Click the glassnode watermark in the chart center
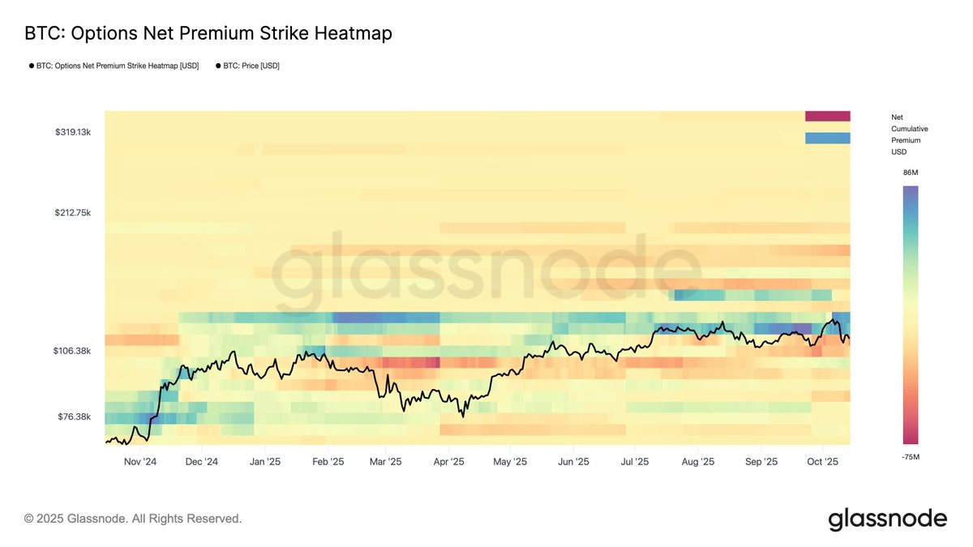 click(486, 266)
